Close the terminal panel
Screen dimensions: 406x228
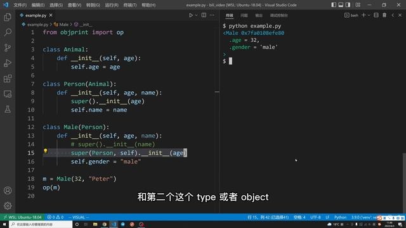click(x=400, y=15)
